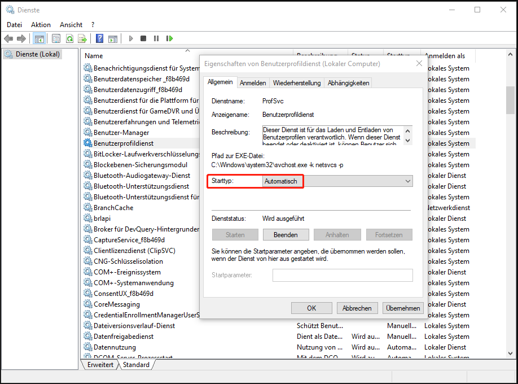This screenshot has width=518, height=384.
Task: Toggle the console tree visibility icon
Action: click(x=38, y=38)
